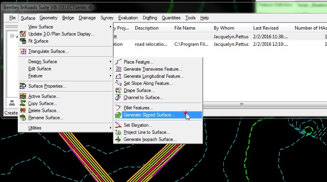Open the Help menu
Image resolution: width=327 pixels, height=182 pixels.
[x=204, y=18]
